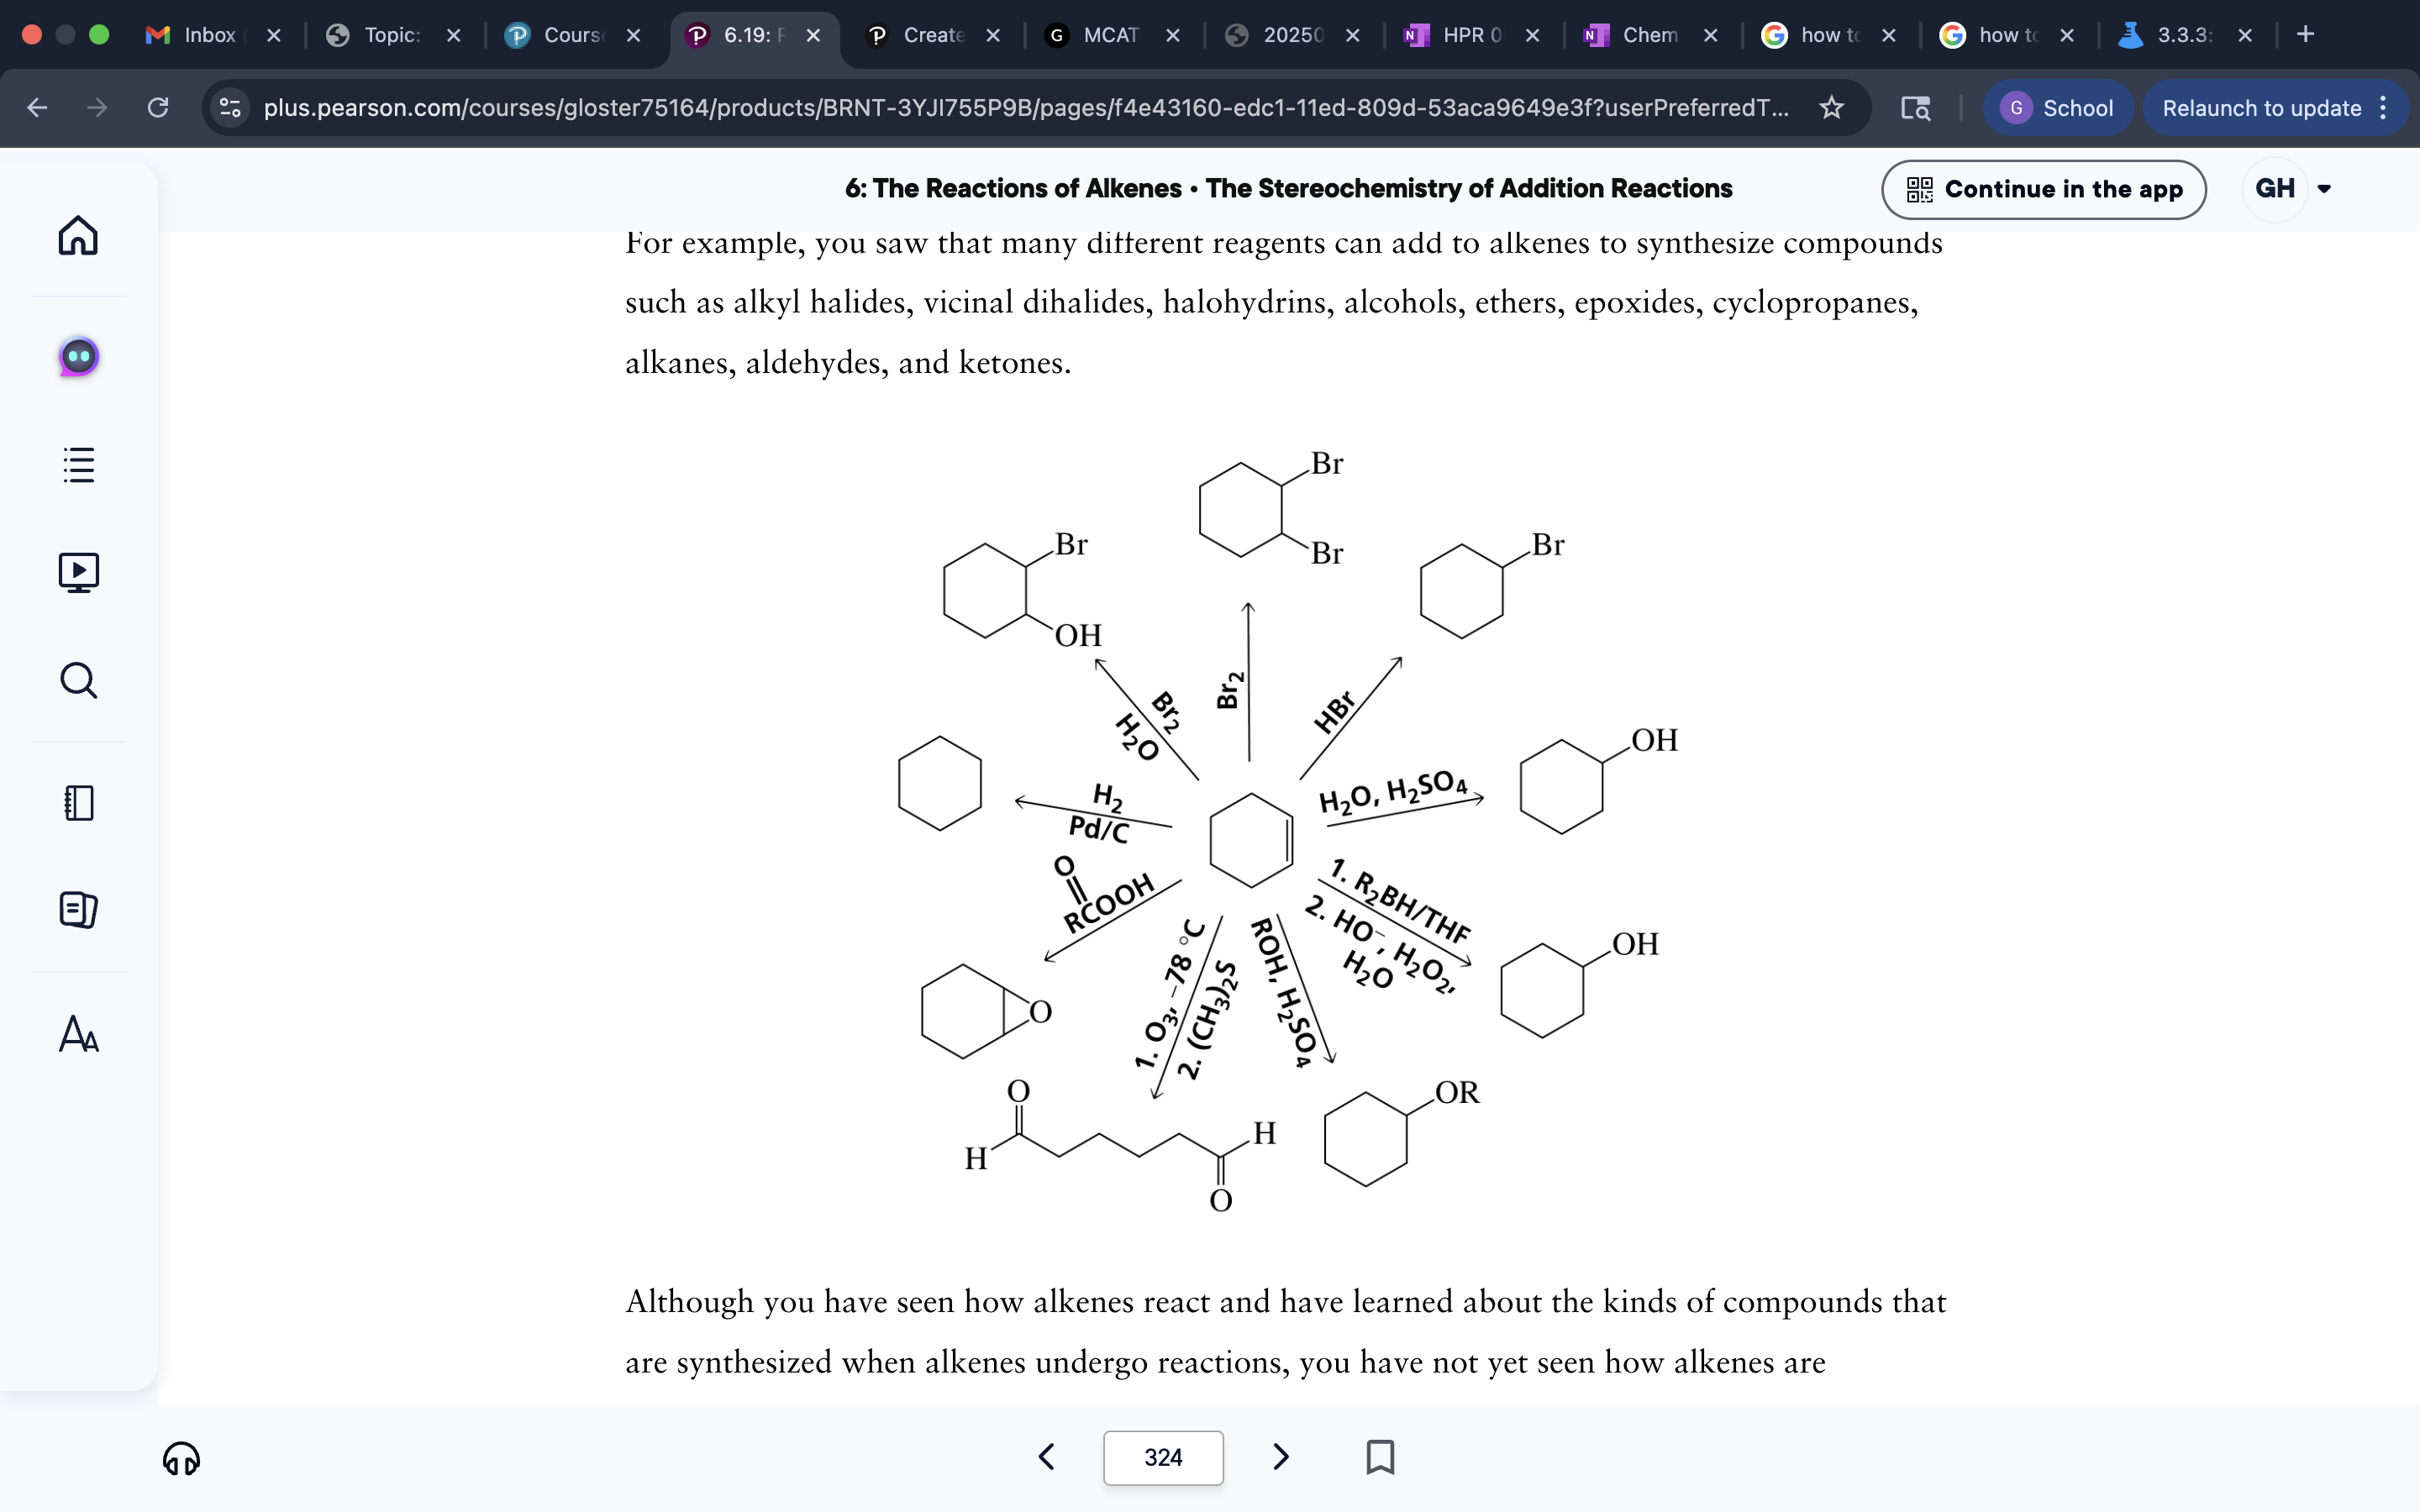This screenshot has width=2420, height=1512.
Task: Open the video and multimedia panel
Action: pyautogui.click(x=78, y=571)
